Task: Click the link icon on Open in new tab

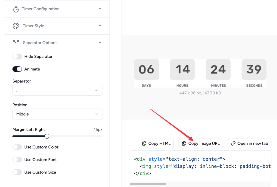Action: pyautogui.click(x=233, y=143)
